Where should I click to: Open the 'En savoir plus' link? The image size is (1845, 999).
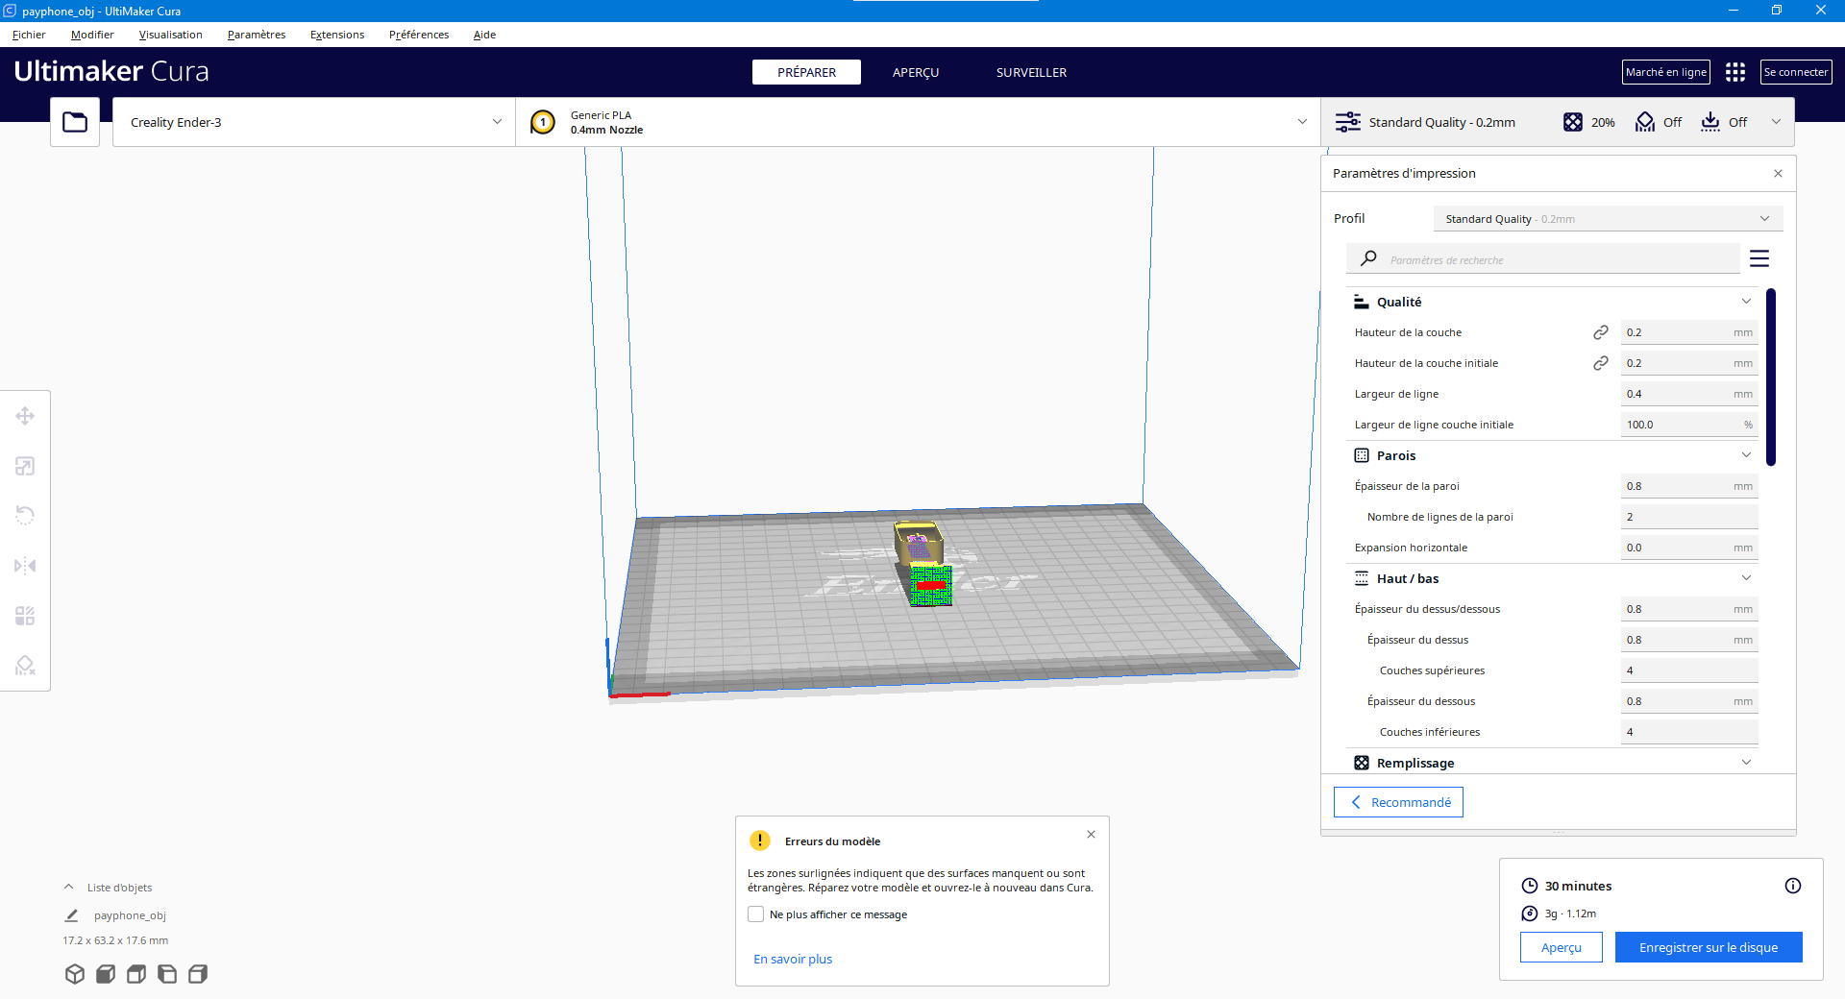pyautogui.click(x=793, y=959)
